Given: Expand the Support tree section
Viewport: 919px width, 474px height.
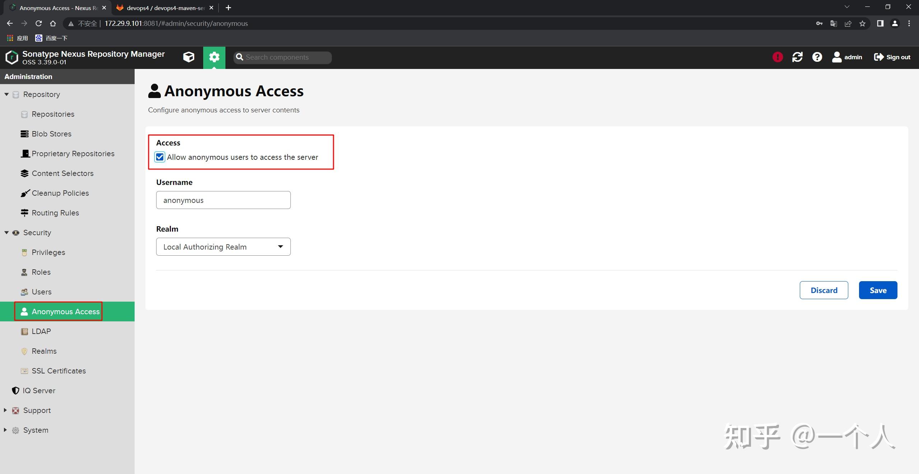Looking at the screenshot, I should (5, 410).
